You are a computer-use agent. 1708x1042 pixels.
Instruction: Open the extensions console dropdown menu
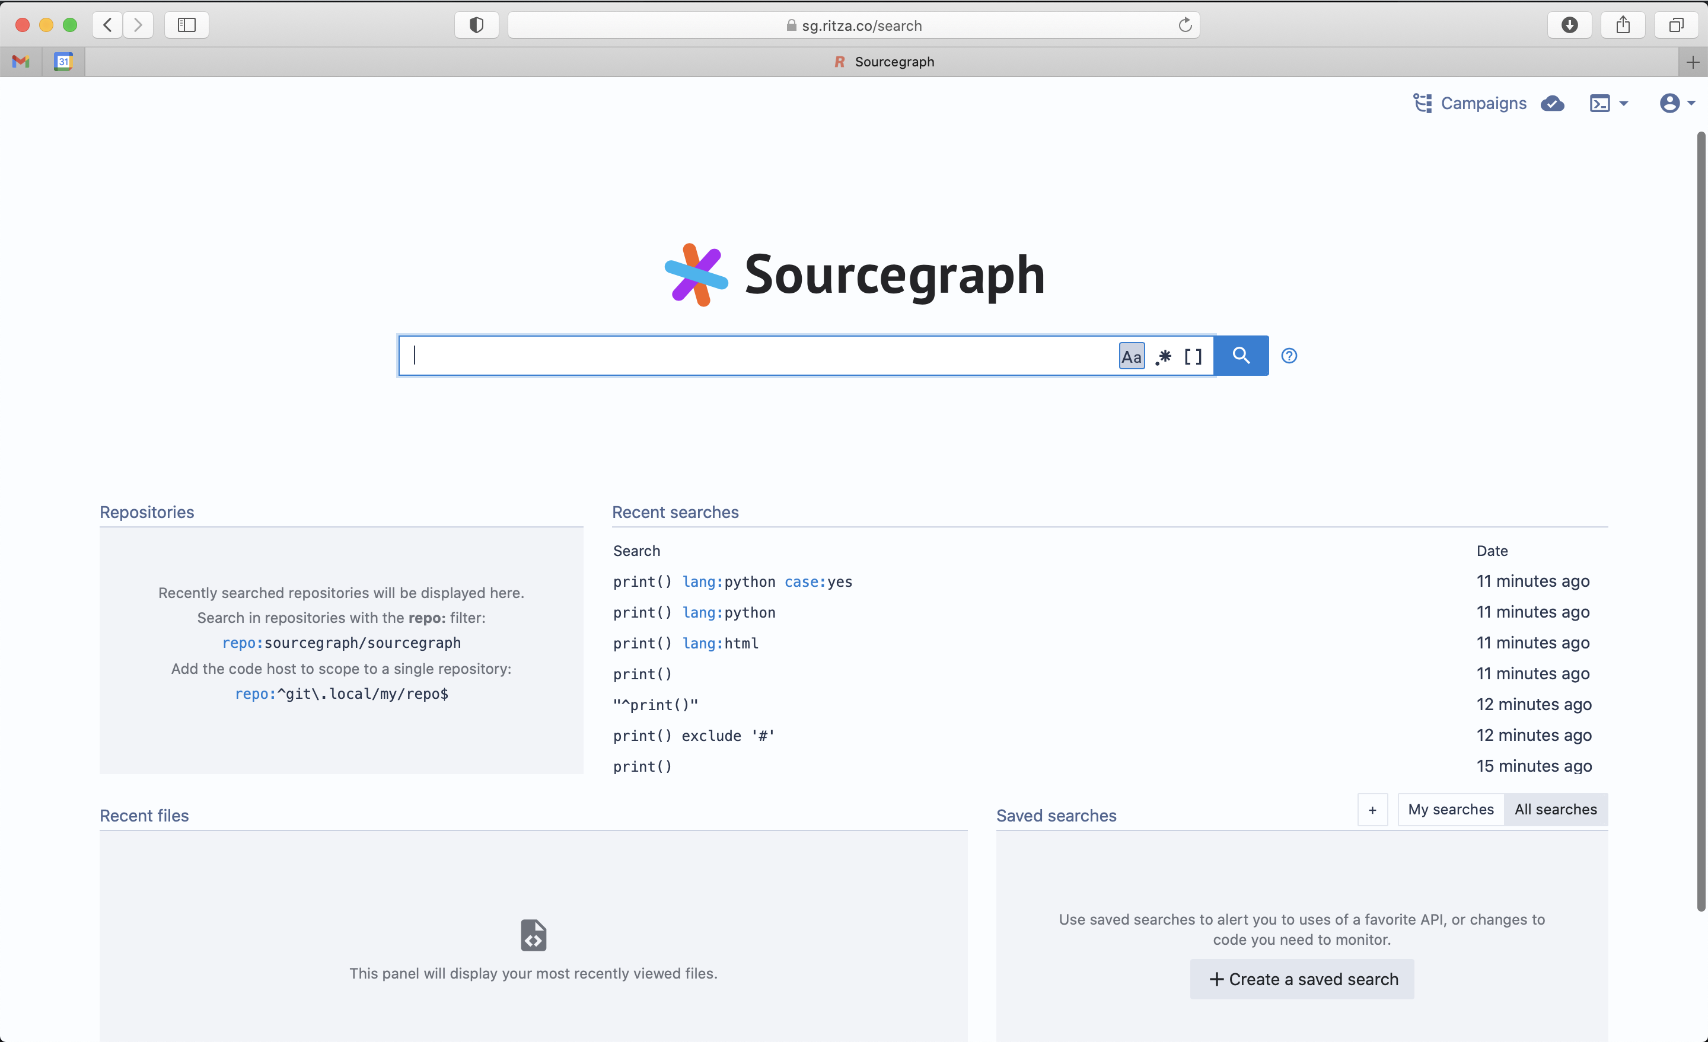click(1608, 103)
